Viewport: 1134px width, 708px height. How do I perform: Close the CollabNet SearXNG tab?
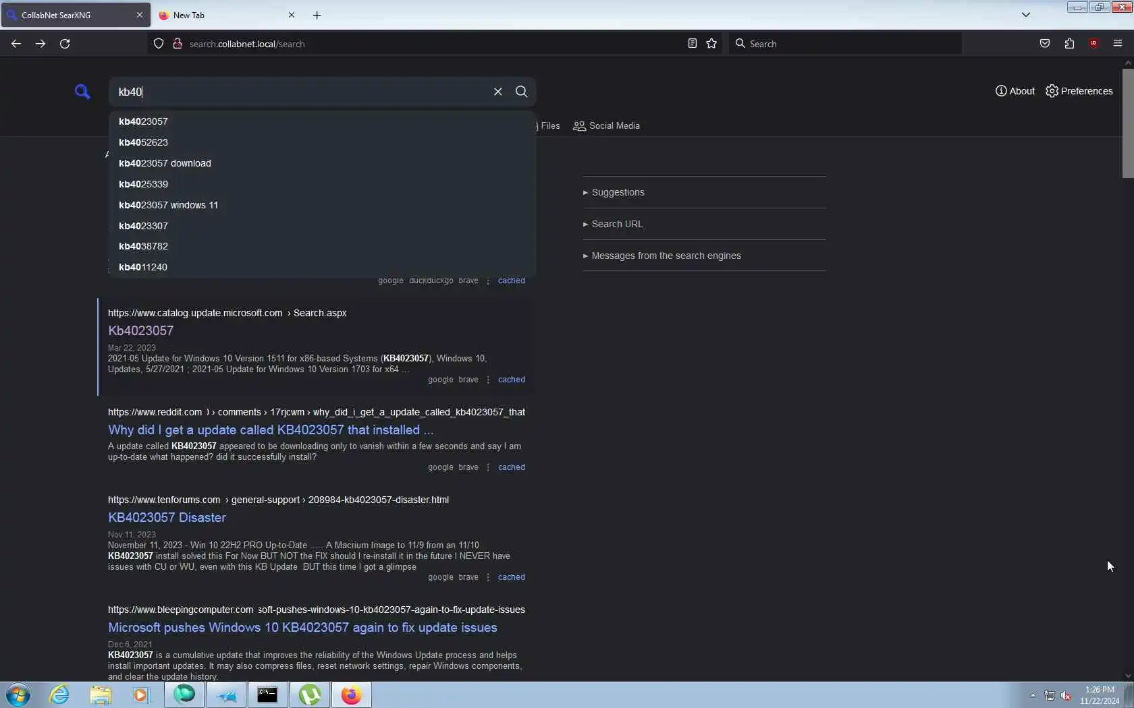coord(140,15)
